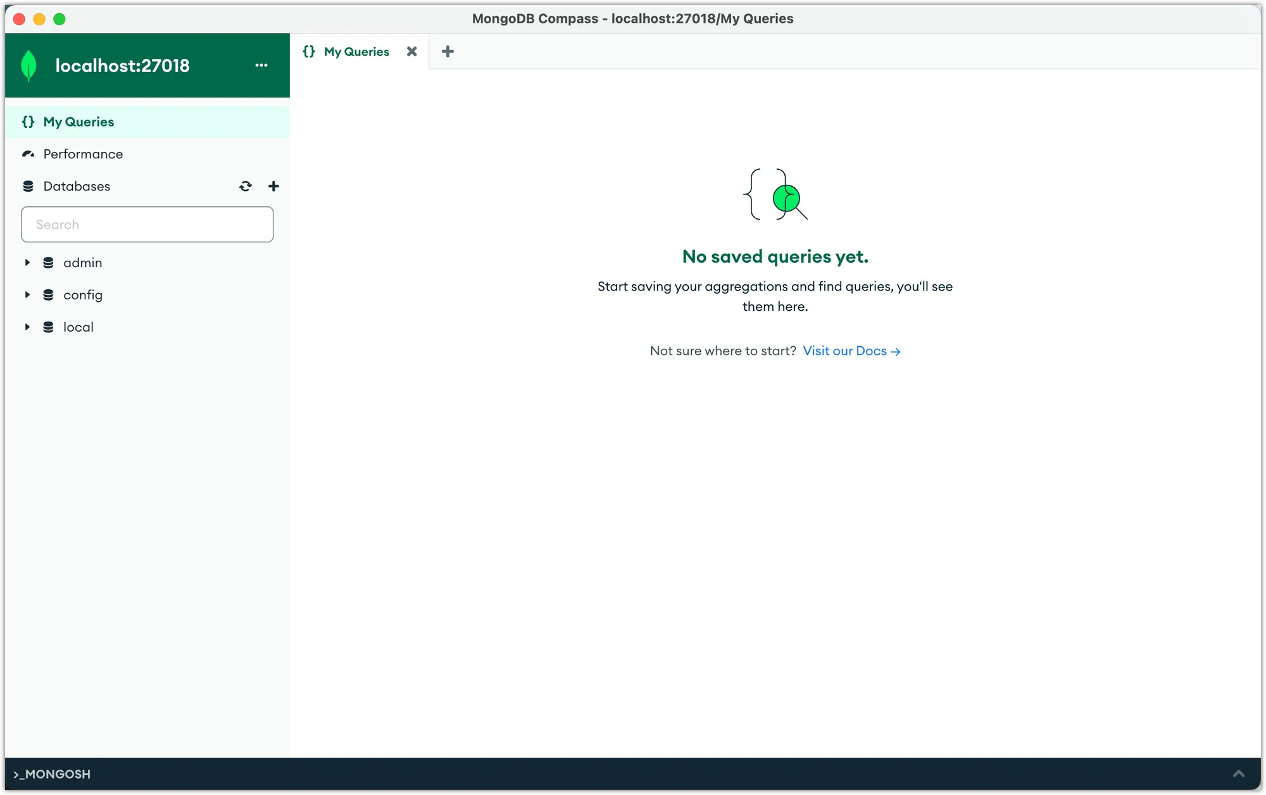
Task: Refresh the databases list
Action: [246, 186]
